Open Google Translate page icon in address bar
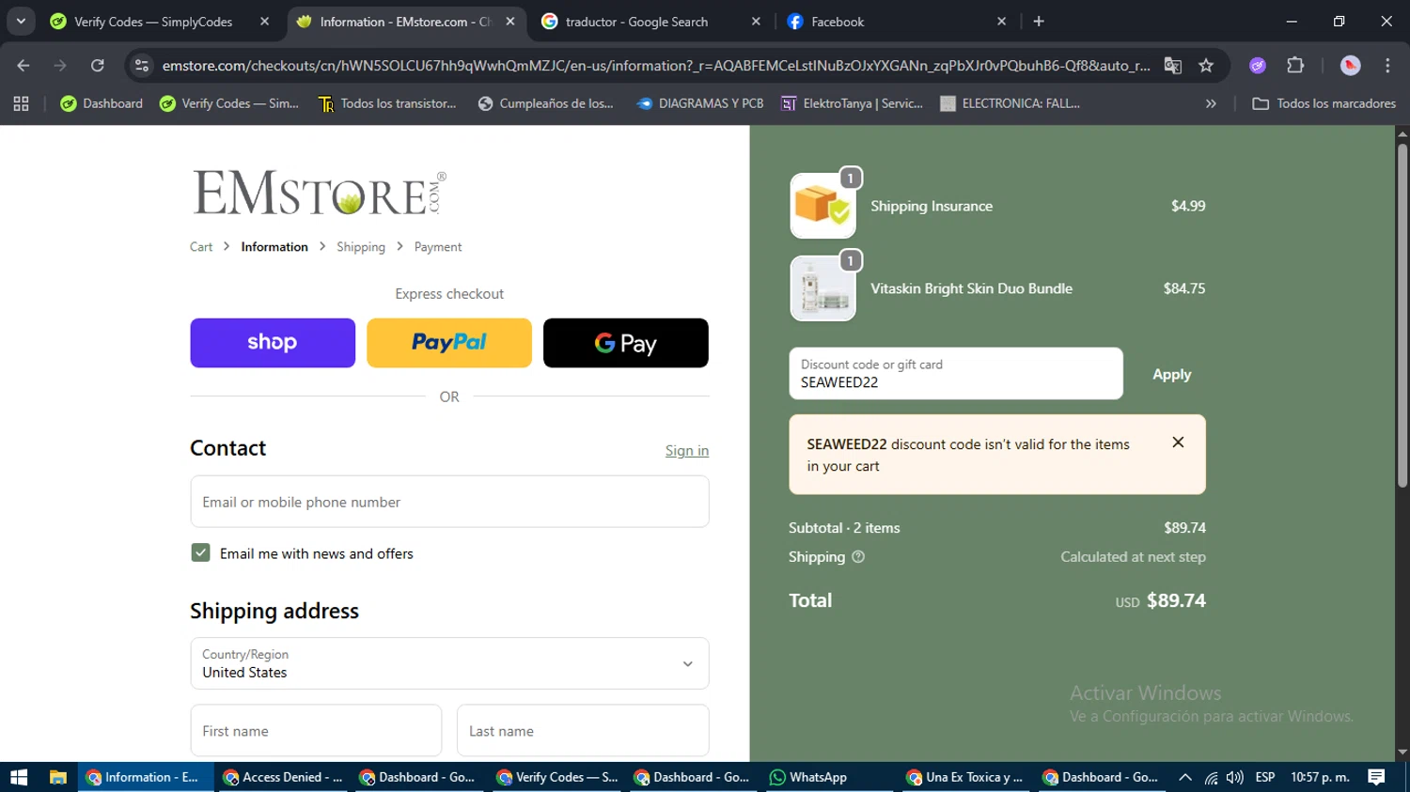This screenshot has width=1410, height=792. (x=1172, y=65)
